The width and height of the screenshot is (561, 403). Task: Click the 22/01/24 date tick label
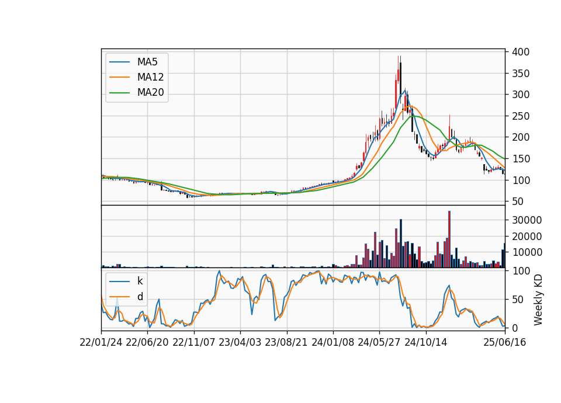click(101, 343)
